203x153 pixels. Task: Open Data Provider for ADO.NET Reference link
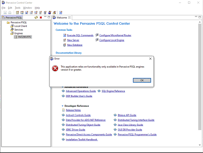[x=86, y=120]
